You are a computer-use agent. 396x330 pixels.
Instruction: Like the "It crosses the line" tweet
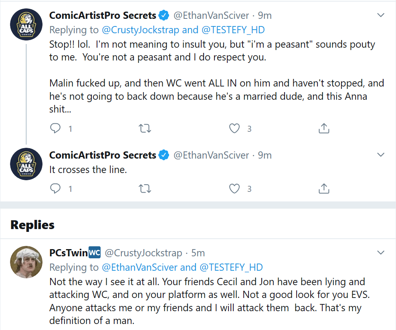[x=234, y=189]
